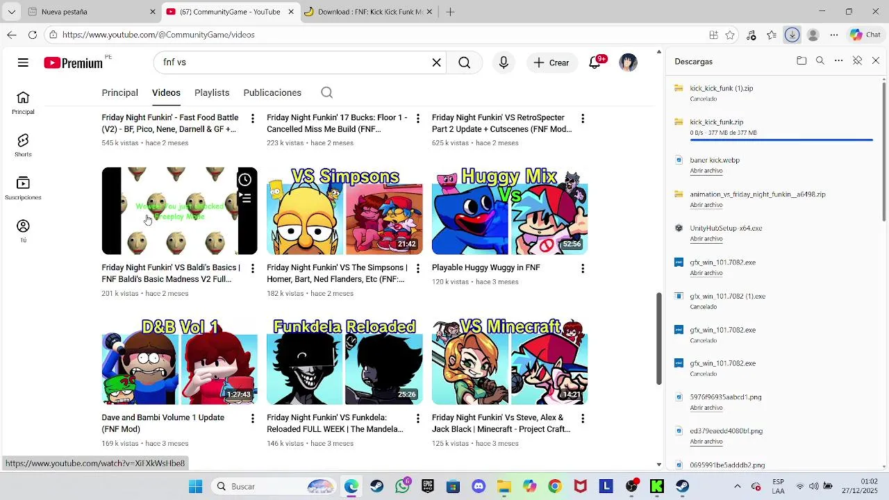Image resolution: width=889 pixels, height=500 pixels.
Task: Reload the page
Action: 33,35
